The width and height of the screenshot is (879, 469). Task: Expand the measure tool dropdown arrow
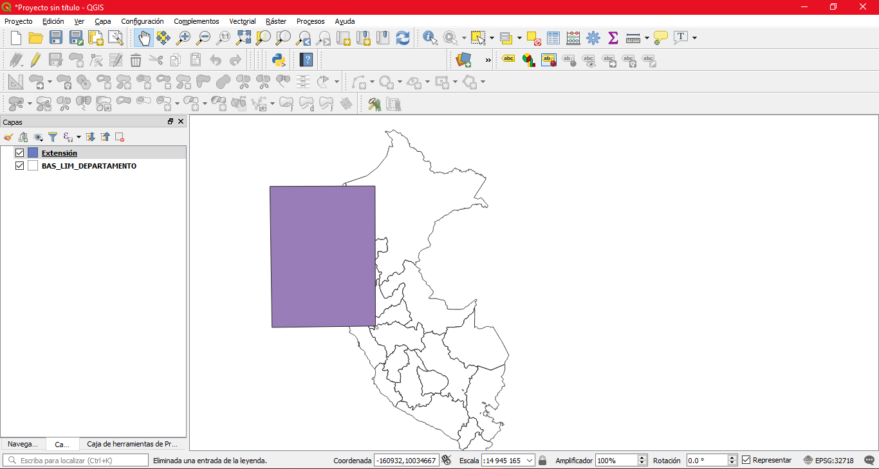coord(647,38)
